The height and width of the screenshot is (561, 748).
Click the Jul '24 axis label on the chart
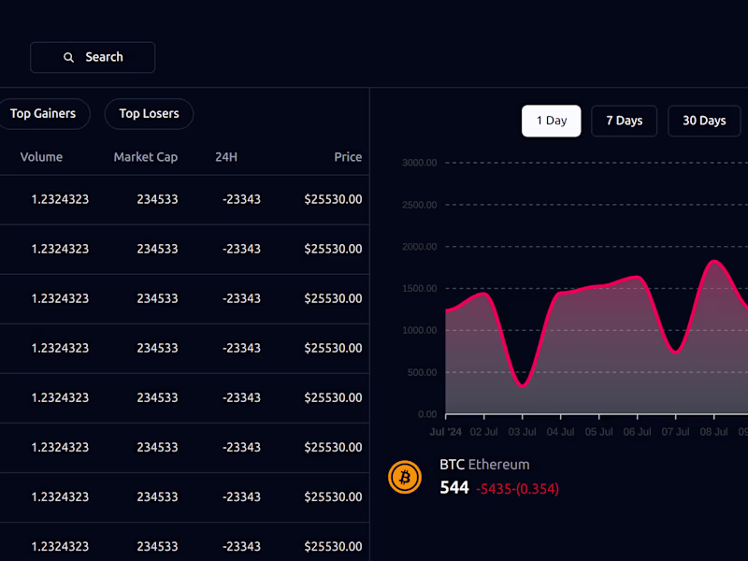tap(444, 433)
